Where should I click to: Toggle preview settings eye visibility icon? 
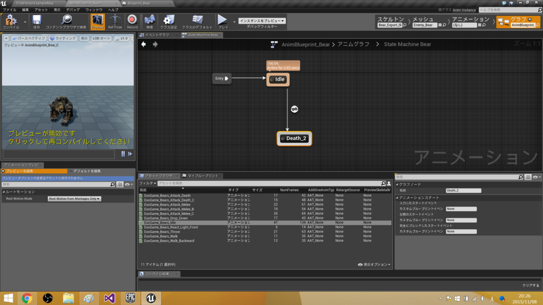coord(128,185)
